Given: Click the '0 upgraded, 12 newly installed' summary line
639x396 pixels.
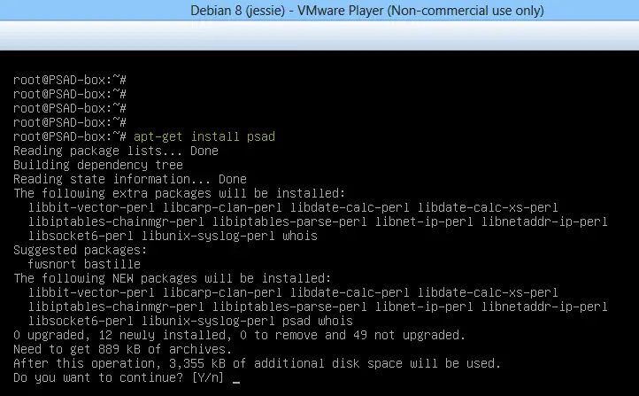Looking at the screenshot, I should point(239,335).
